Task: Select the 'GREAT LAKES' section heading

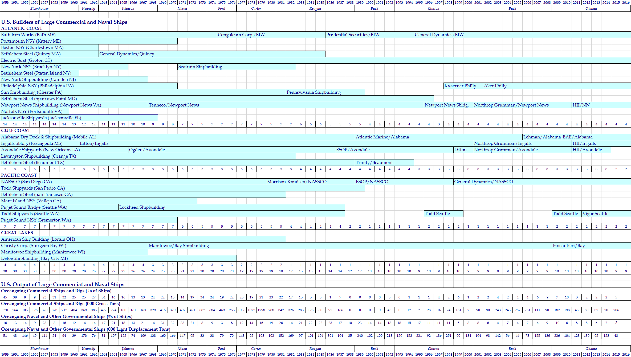Action: coord(17,233)
